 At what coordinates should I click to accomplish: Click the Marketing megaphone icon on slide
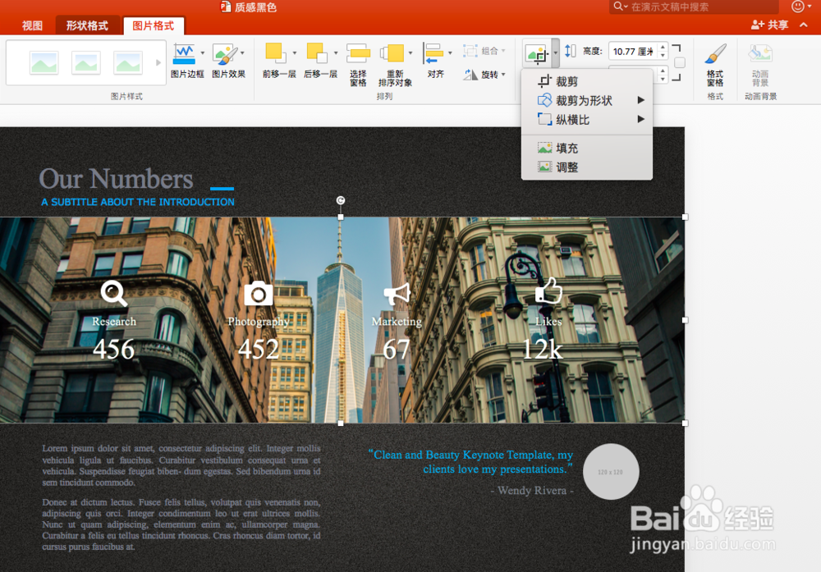pos(397,294)
